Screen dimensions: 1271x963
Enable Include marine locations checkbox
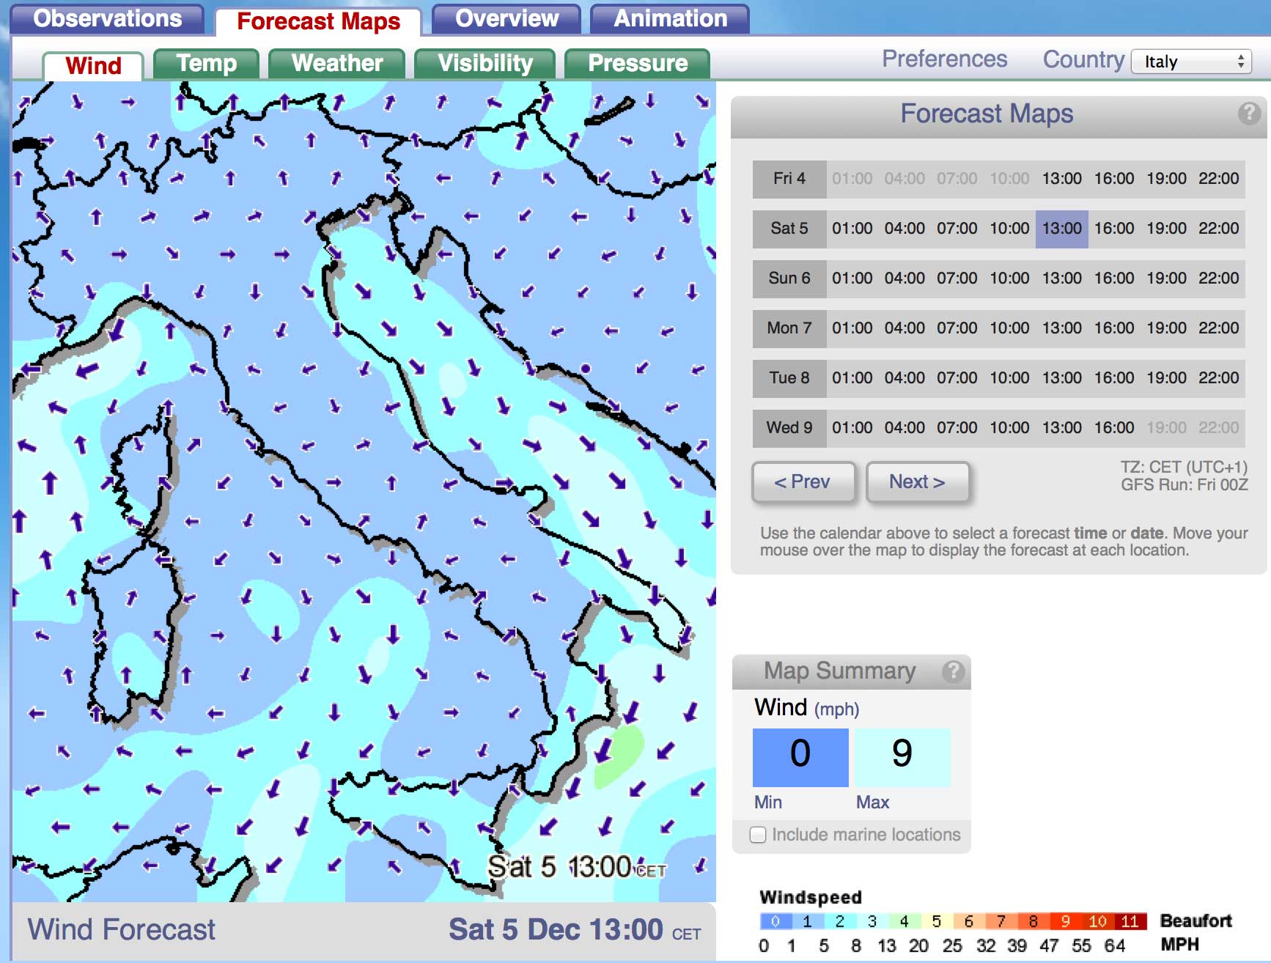(758, 835)
